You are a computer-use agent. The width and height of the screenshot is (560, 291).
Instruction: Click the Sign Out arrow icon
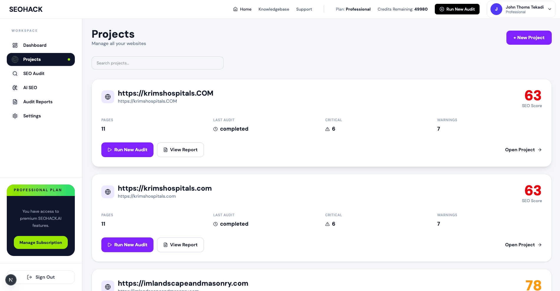click(x=29, y=277)
